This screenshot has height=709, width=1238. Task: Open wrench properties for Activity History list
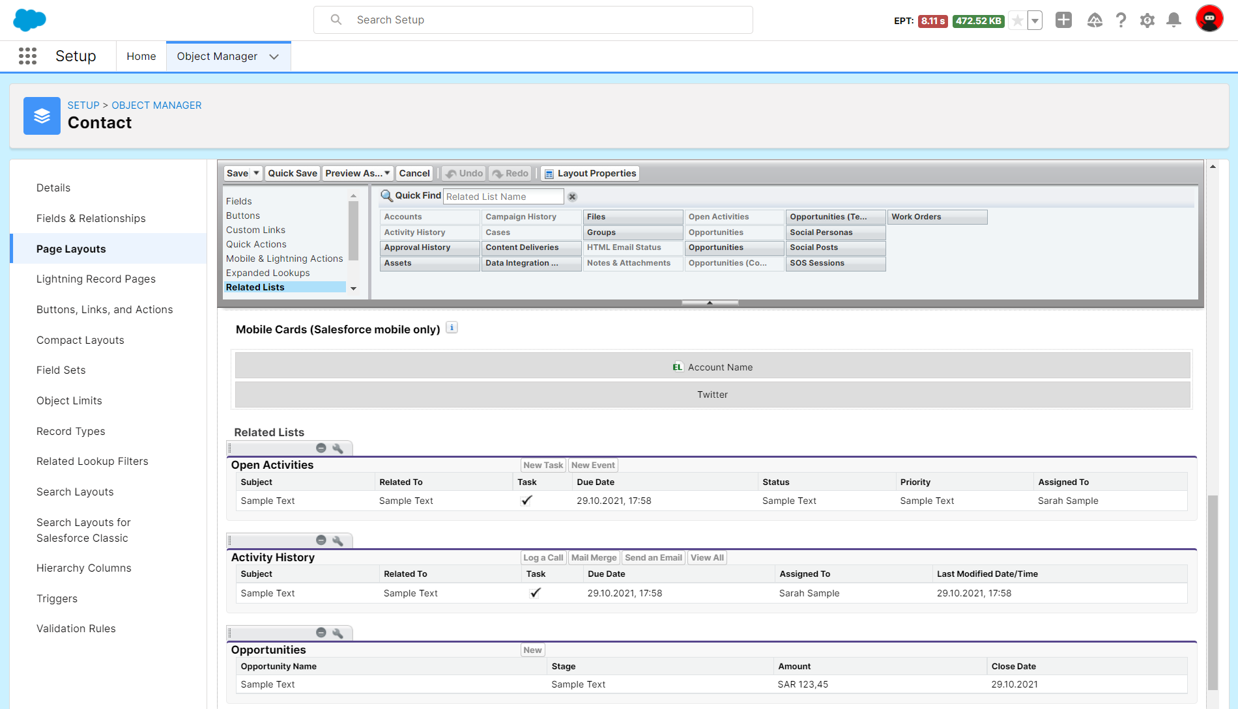(338, 540)
